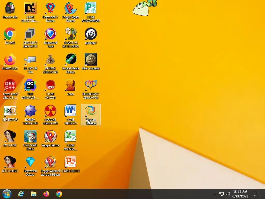265x199 pixels.
Task: Open File Explorer from the taskbar
Action: (34, 194)
